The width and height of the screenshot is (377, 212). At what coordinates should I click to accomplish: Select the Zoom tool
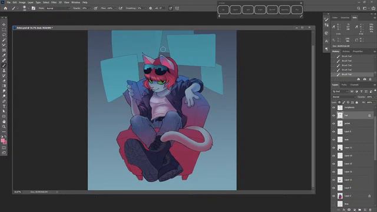[x=4, y=127]
